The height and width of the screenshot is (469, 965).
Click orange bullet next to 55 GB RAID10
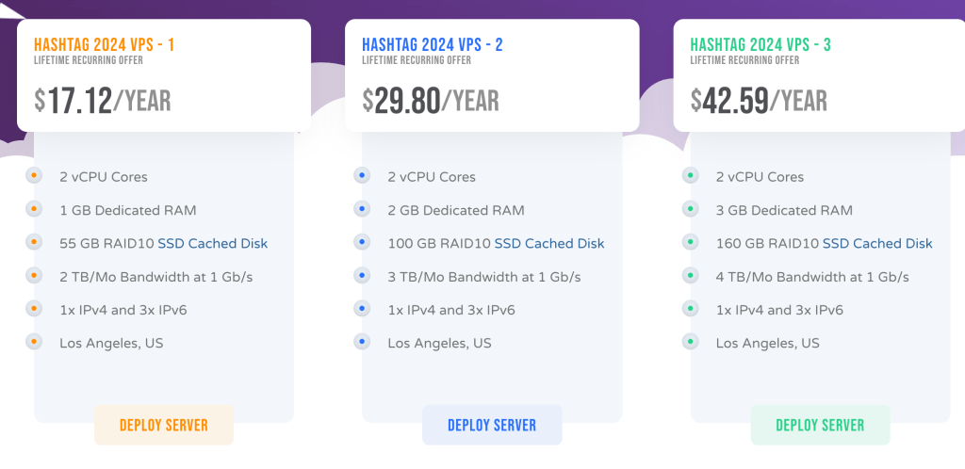34,242
